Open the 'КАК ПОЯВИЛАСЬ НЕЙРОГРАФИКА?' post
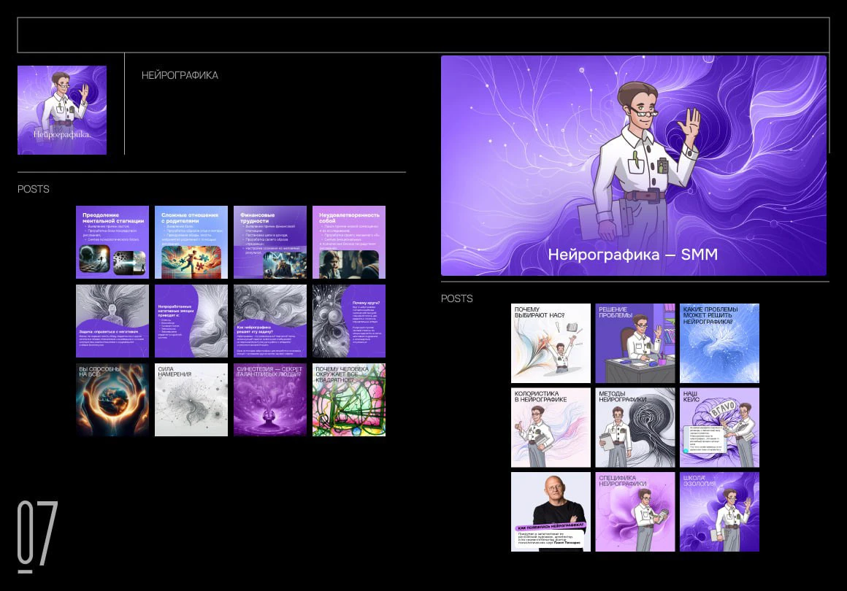 [x=551, y=511]
